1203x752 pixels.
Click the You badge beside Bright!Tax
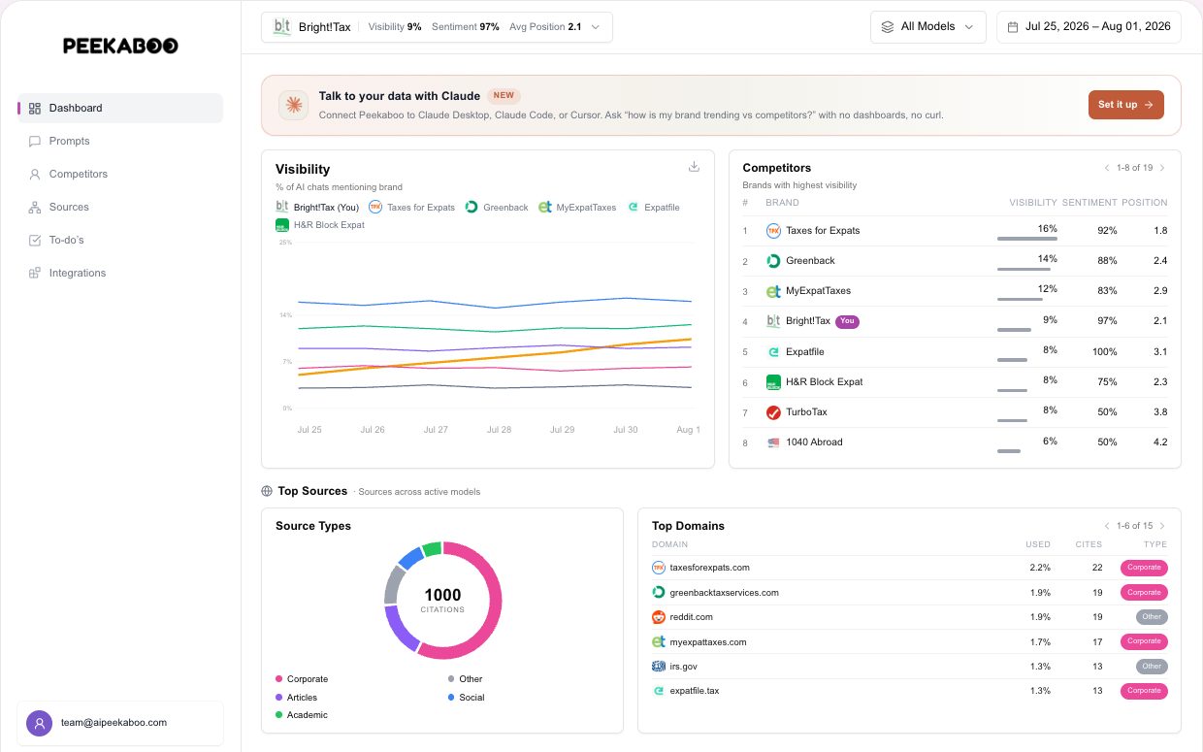[x=848, y=321]
